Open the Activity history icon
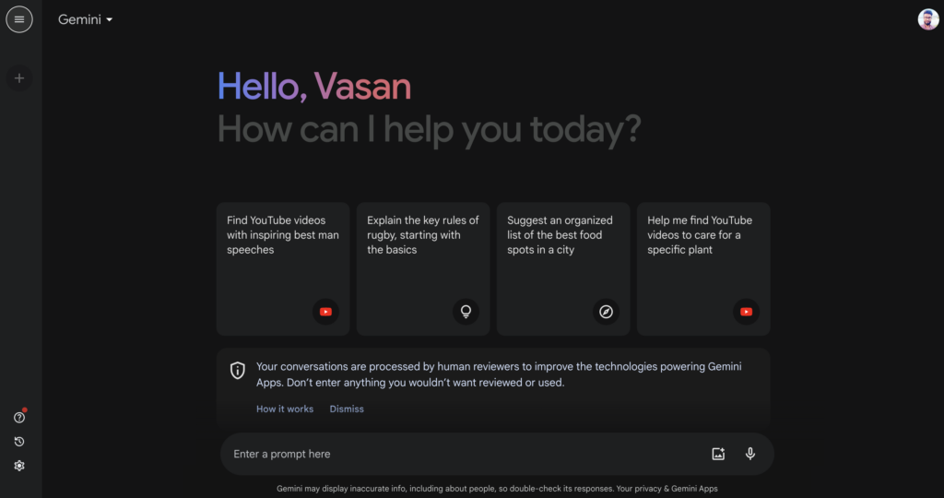Viewport: 944px width, 498px height. click(19, 442)
